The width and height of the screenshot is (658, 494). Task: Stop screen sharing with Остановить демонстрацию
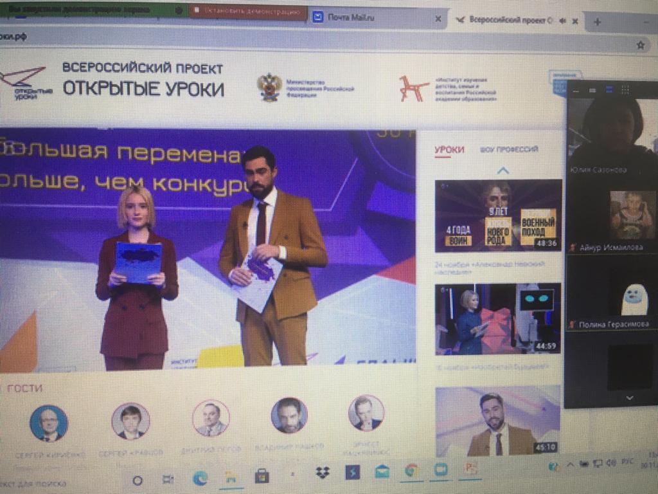[x=249, y=12]
